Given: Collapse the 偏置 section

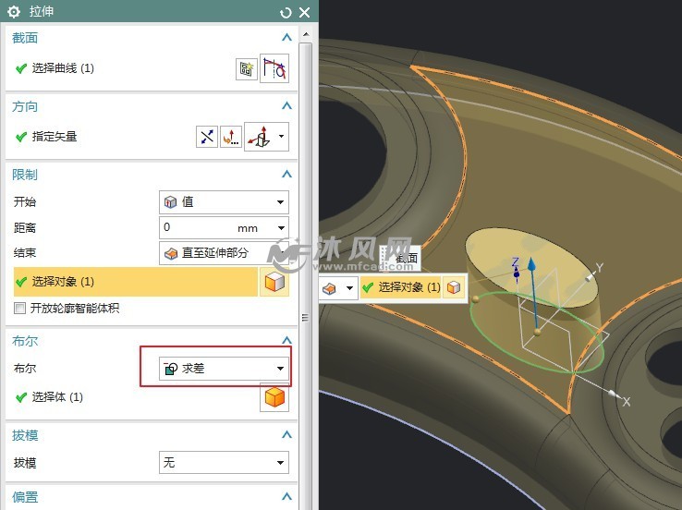Looking at the screenshot, I should tap(286, 496).
